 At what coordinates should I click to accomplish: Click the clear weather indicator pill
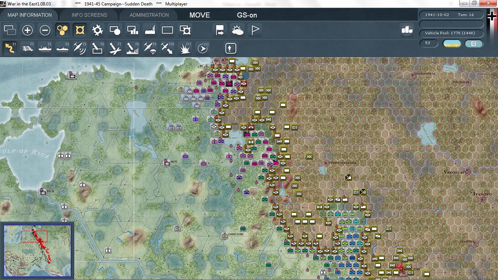tap(452, 44)
